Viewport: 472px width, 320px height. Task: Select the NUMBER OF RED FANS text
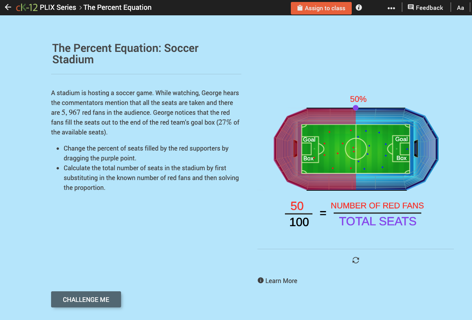point(377,205)
